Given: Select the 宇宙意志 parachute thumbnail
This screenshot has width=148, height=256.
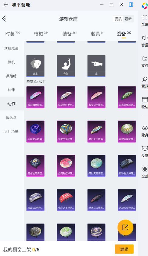Looking at the screenshot, I should (35, 131).
